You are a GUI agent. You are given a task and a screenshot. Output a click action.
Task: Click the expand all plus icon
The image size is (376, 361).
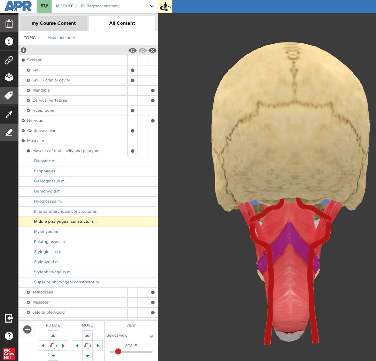click(x=24, y=50)
